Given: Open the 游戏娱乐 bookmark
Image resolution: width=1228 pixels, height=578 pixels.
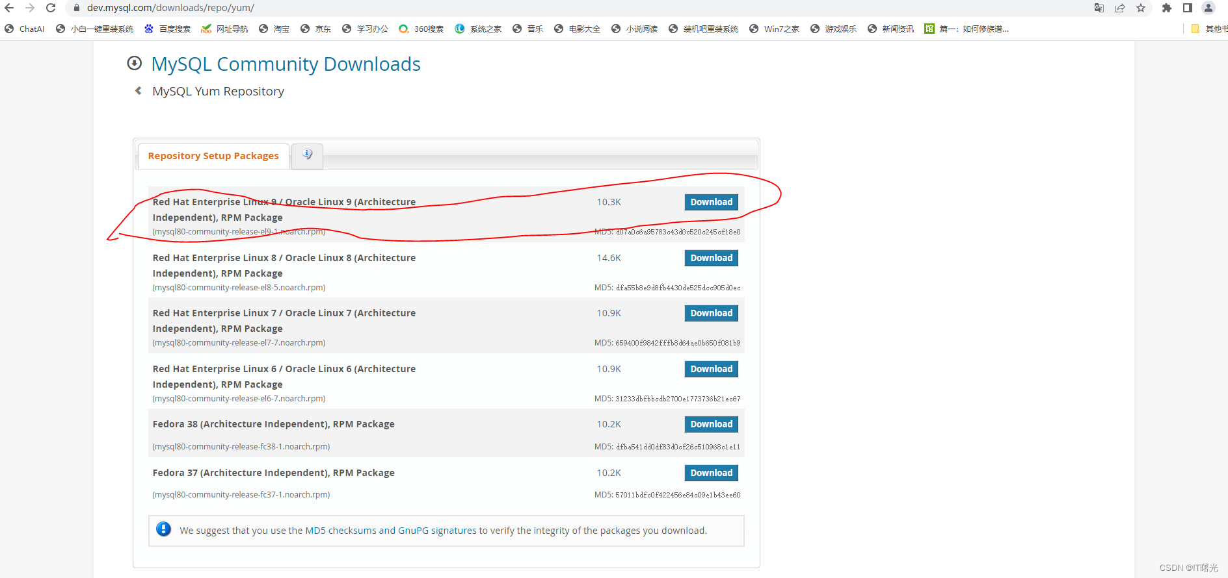Looking at the screenshot, I should click(x=834, y=29).
